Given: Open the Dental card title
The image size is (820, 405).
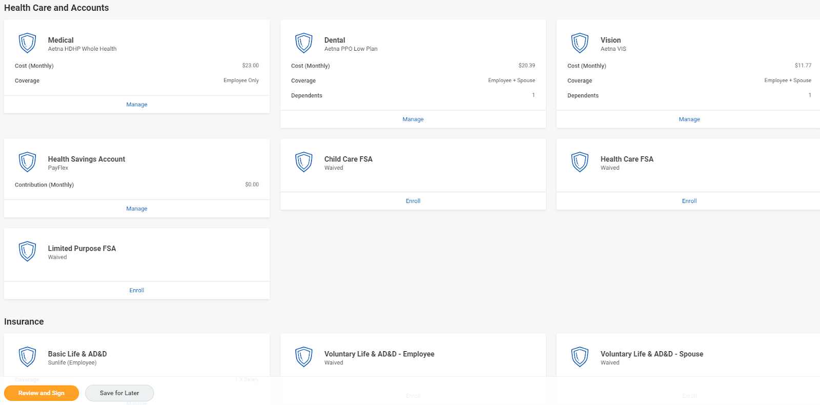Looking at the screenshot, I should (x=335, y=40).
